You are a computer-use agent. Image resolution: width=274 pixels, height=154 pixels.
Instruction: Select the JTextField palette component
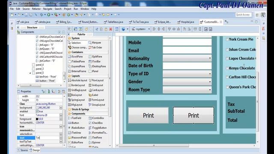tap(75, 118)
